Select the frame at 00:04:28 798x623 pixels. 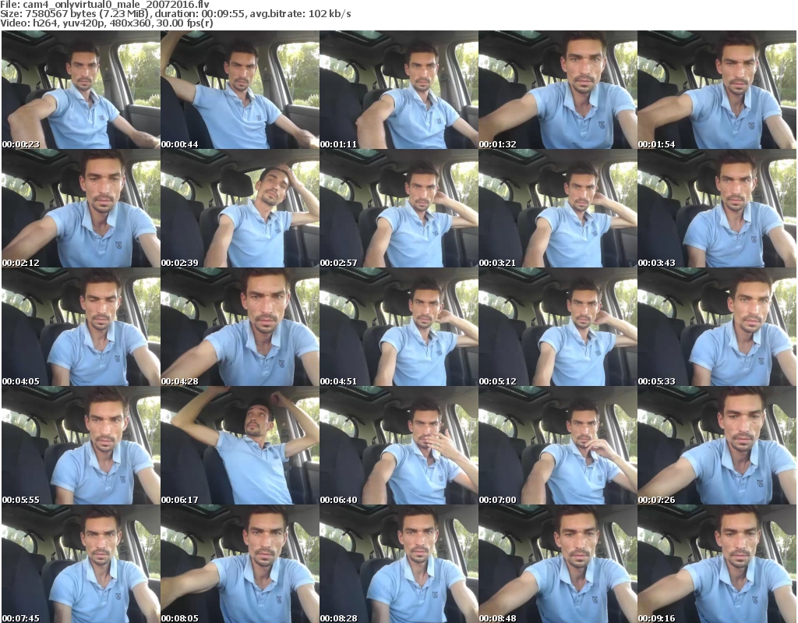240,327
